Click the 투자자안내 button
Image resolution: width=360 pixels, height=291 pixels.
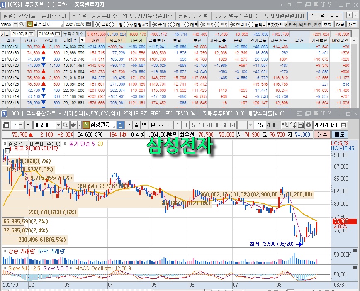click(277, 24)
